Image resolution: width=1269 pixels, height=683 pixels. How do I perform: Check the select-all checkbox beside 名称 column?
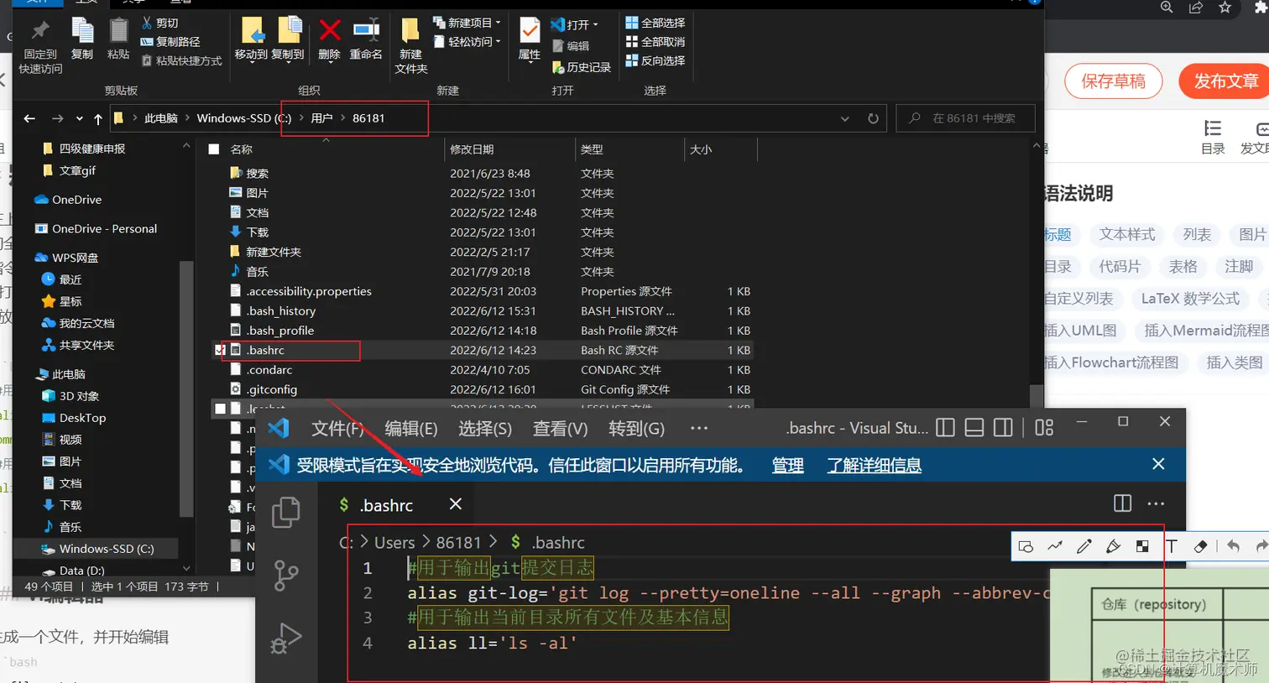tap(212, 148)
